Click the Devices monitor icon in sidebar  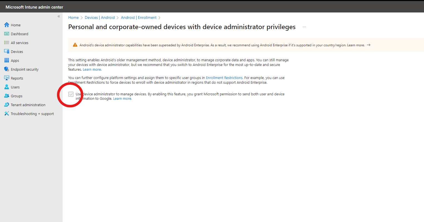click(x=7, y=52)
